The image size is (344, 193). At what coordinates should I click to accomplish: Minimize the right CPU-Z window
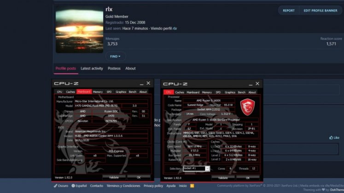click(251, 84)
